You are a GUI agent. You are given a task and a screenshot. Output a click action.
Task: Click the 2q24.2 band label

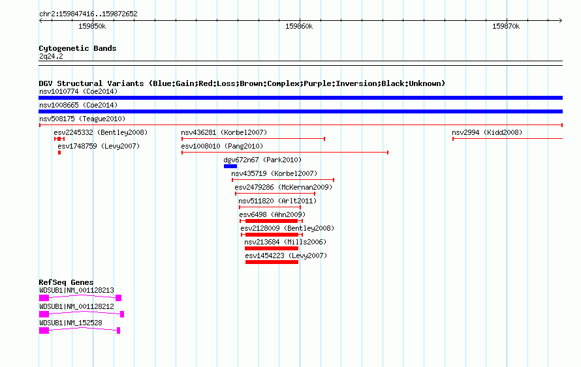[x=51, y=56]
